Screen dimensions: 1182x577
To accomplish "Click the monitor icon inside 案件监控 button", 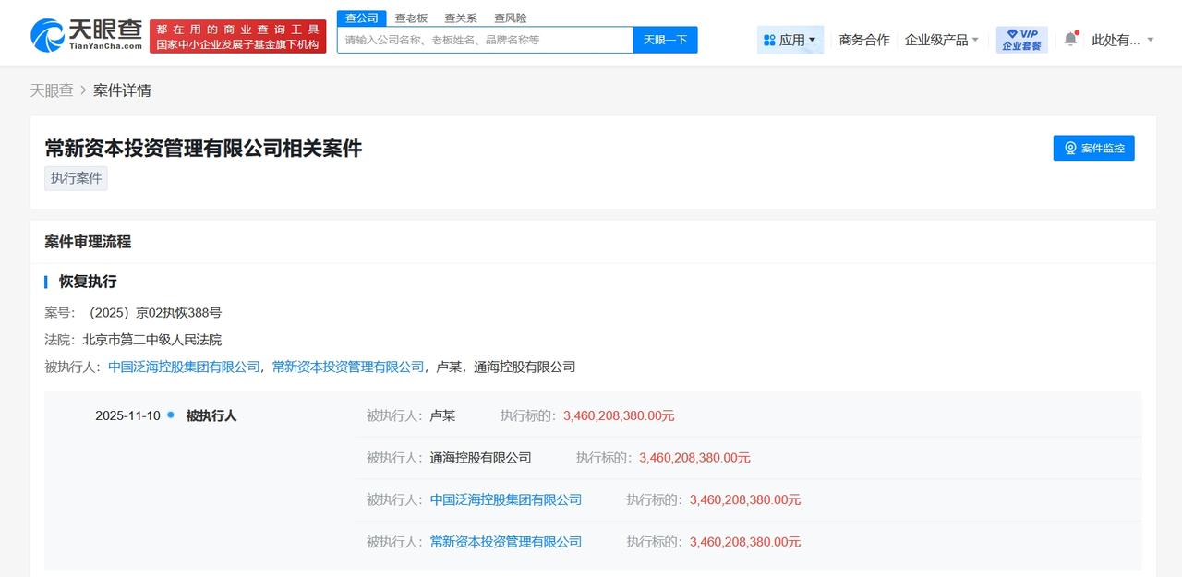I will (1070, 148).
